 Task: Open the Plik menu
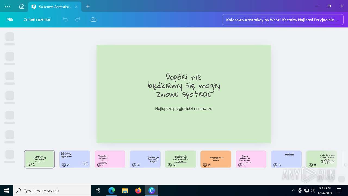[10, 20]
